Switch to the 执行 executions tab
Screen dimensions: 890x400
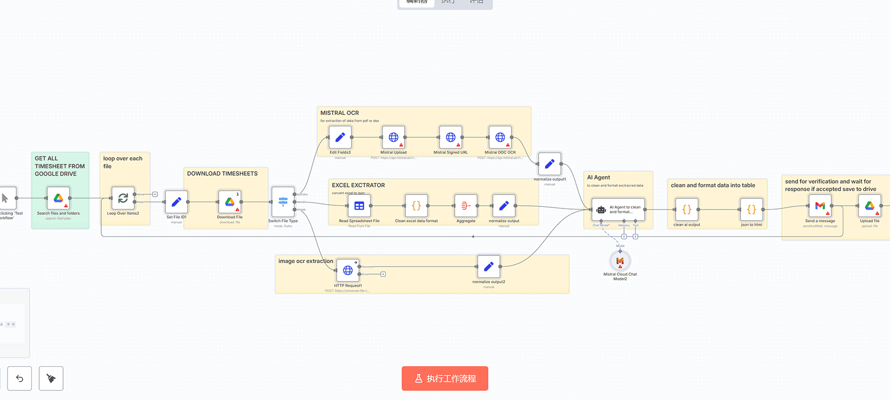click(448, 3)
